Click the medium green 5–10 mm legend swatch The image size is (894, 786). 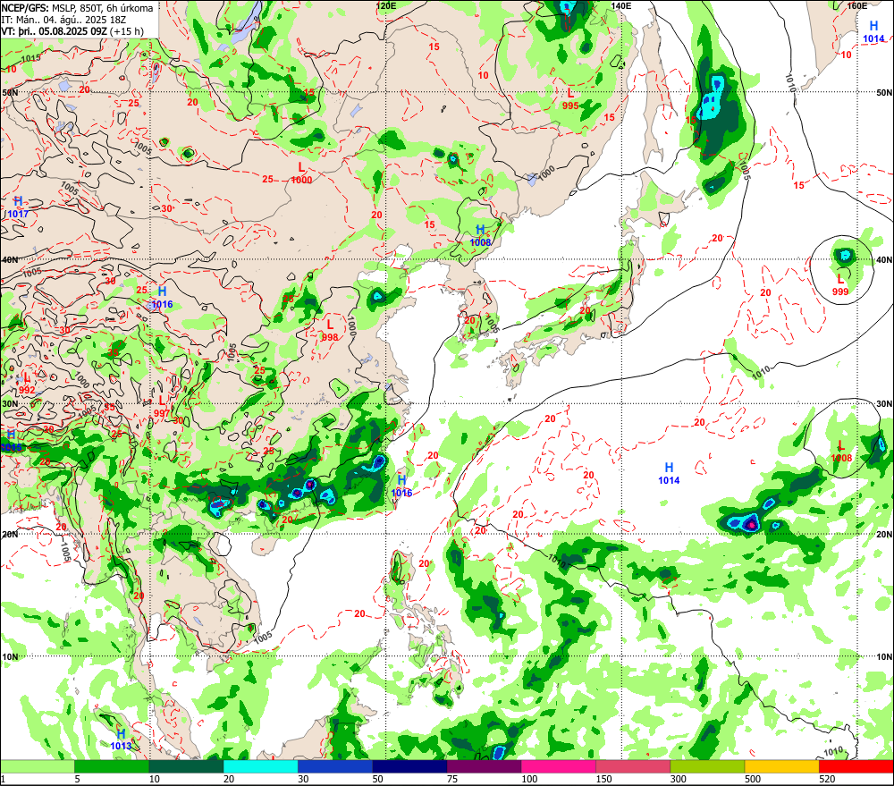point(112,766)
